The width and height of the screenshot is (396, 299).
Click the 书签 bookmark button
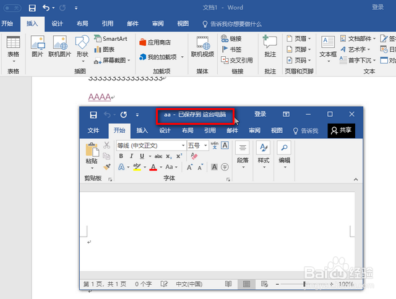[x=231, y=49]
